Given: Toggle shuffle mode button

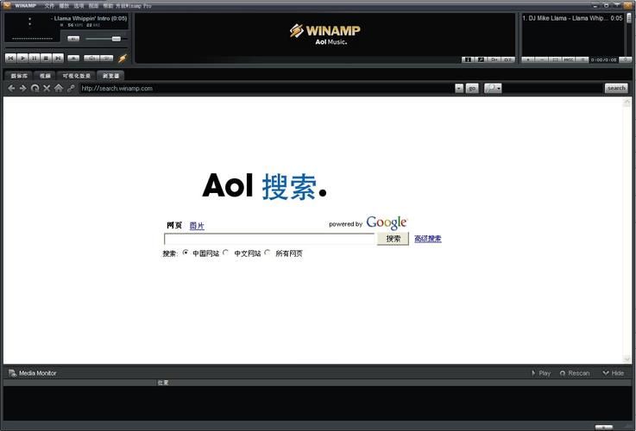Looking at the screenshot, I should coord(91,59).
